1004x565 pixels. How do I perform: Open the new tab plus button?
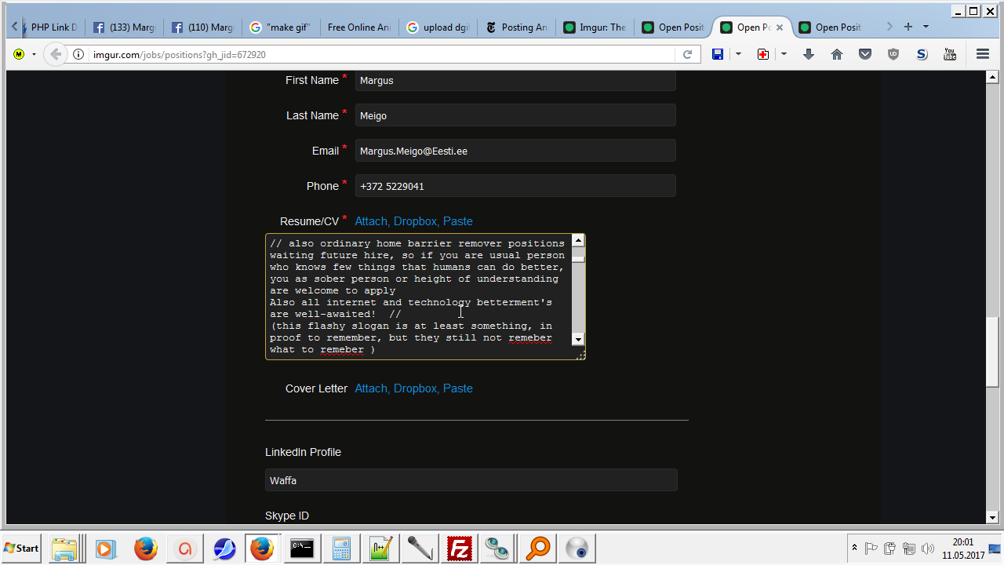908,27
